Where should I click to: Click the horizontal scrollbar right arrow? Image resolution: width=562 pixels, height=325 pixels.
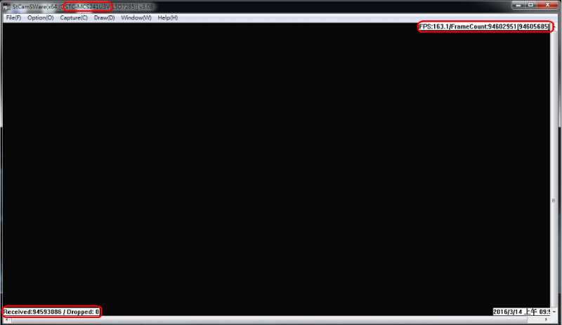(x=547, y=320)
